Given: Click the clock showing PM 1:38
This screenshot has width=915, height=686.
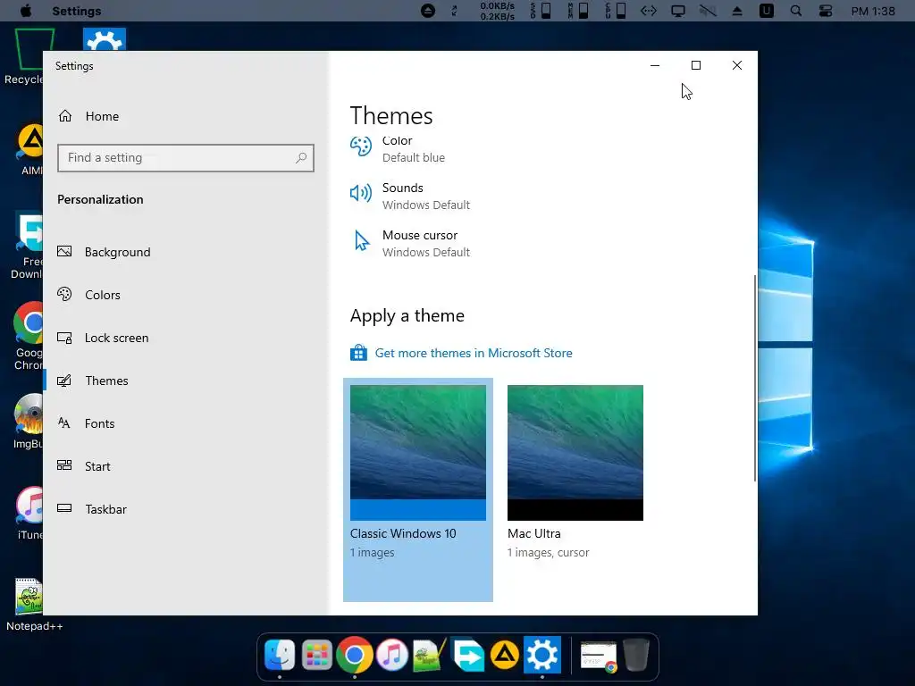Looking at the screenshot, I should coord(872,11).
